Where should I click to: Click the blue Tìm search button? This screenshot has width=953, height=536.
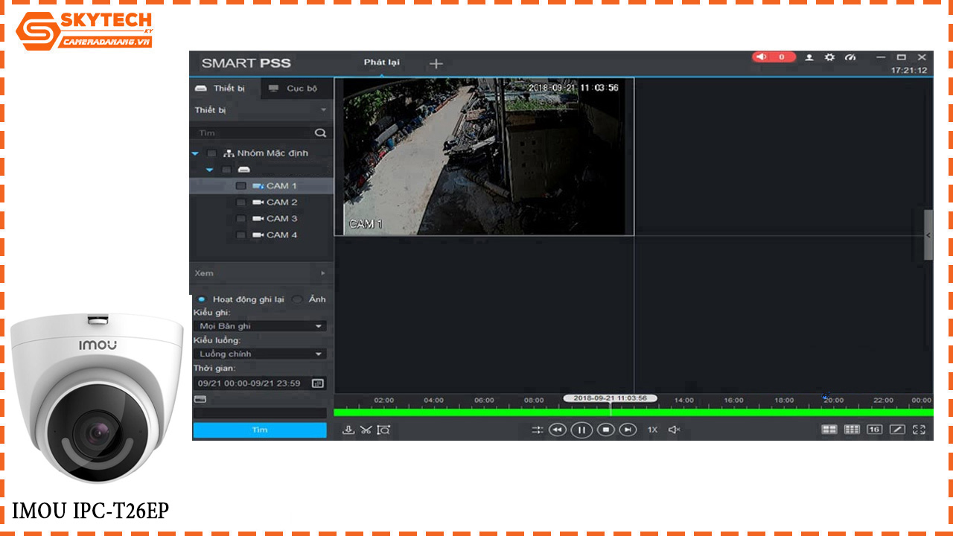coord(259,430)
